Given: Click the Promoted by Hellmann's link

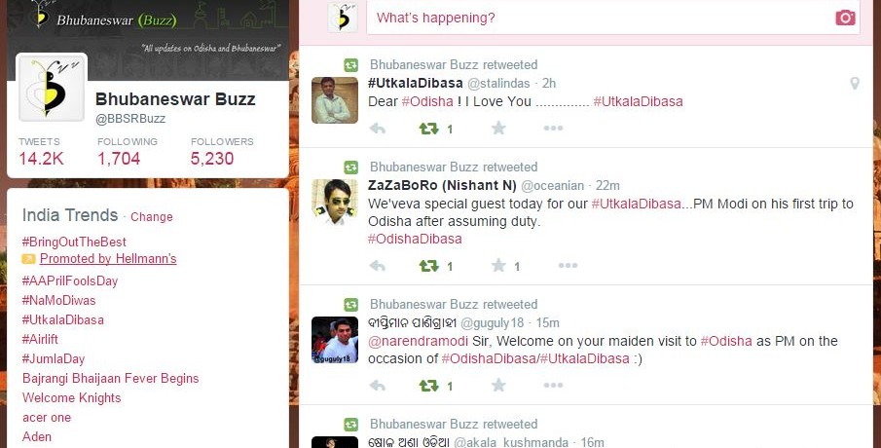Looking at the screenshot, I should pos(108,258).
